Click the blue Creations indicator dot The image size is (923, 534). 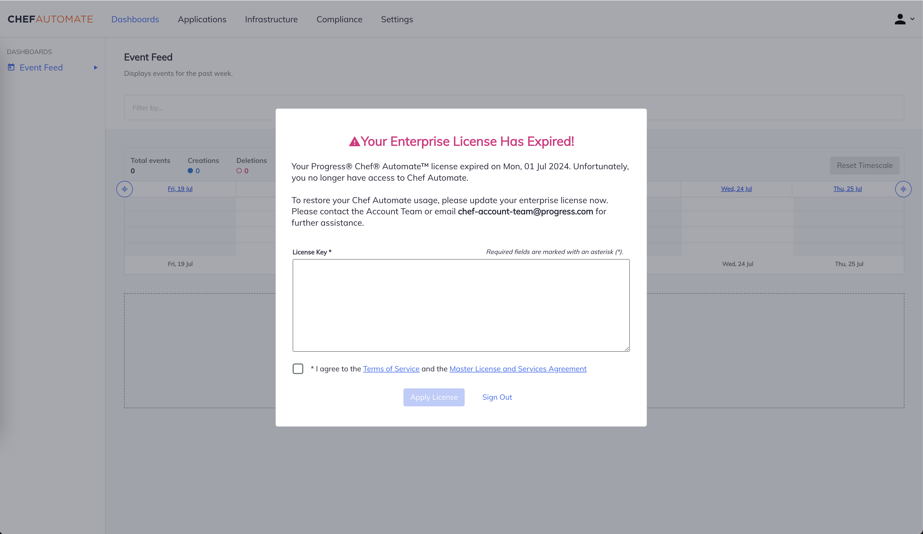[190, 171]
